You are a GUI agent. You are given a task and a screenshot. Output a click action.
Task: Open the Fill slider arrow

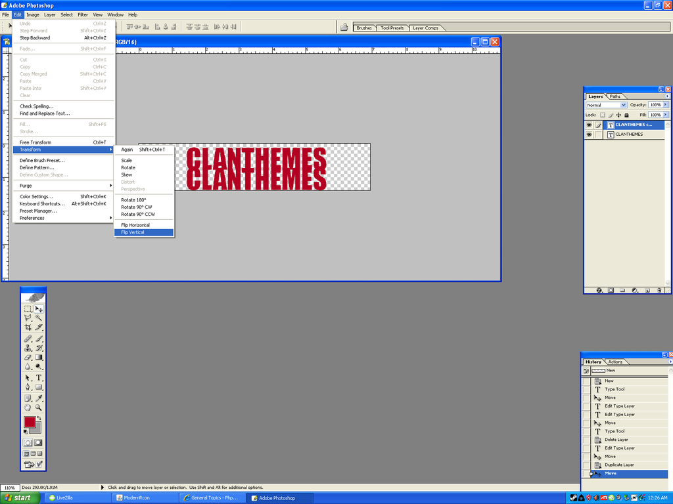tap(666, 115)
